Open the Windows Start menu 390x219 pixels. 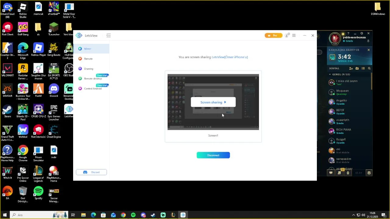(5, 215)
